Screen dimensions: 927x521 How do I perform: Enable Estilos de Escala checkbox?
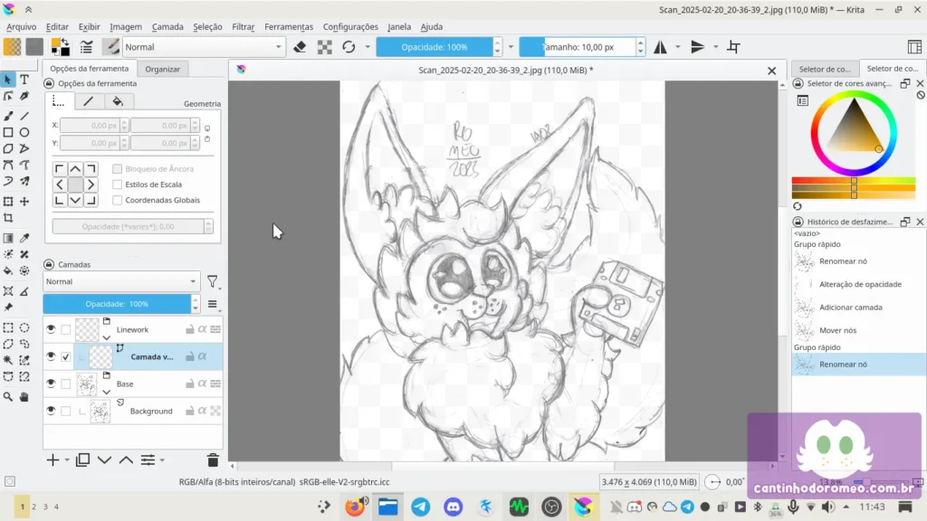[117, 185]
